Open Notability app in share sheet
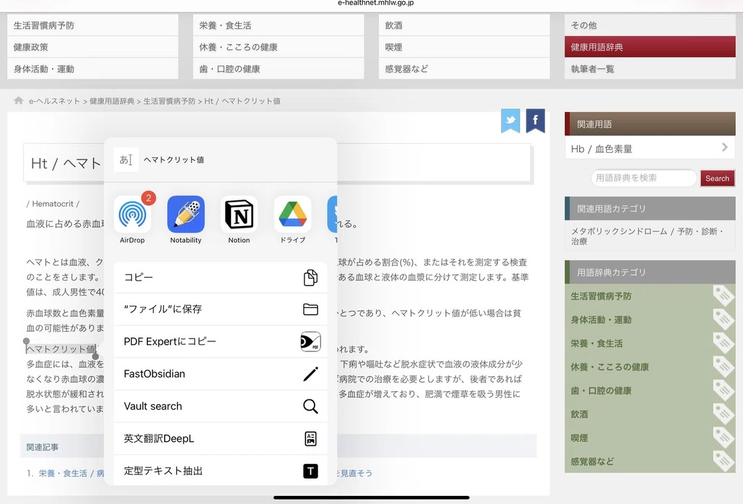Viewport: 743px width, 504px height. click(x=186, y=214)
